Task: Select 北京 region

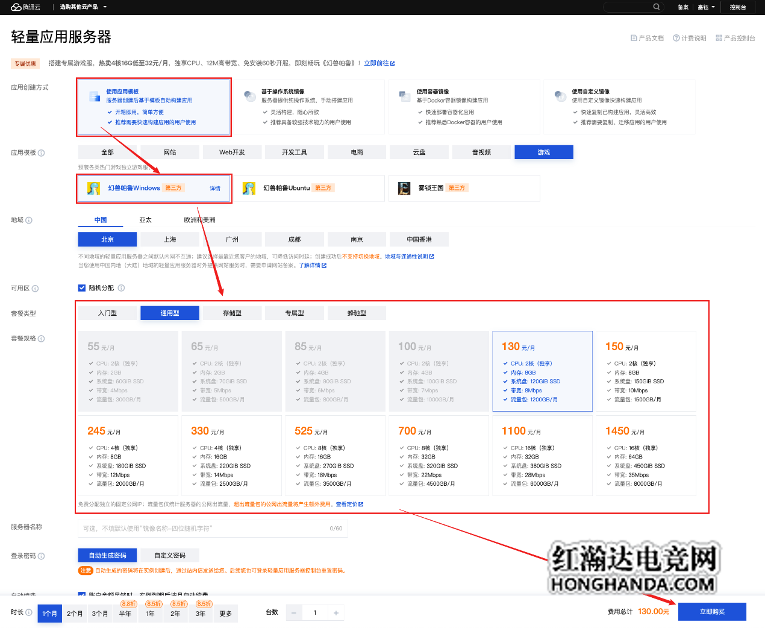Action: pyautogui.click(x=108, y=239)
